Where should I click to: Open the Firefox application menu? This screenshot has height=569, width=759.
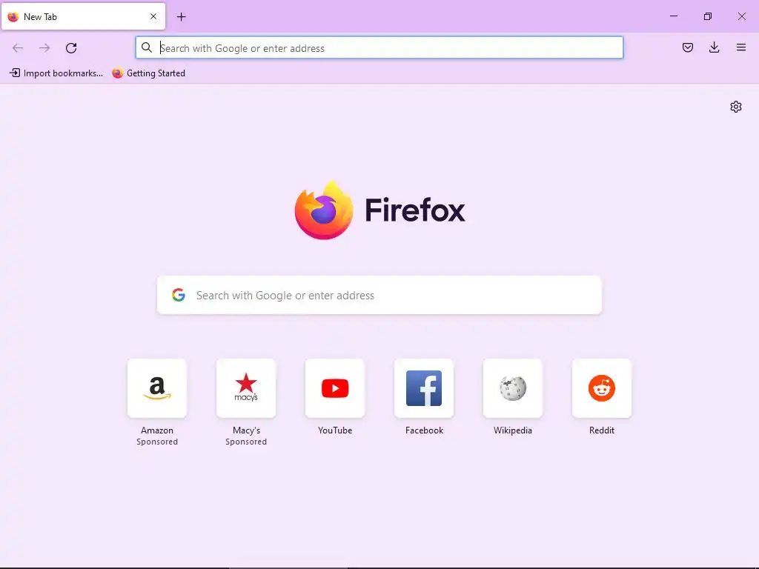click(x=740, y=47)
